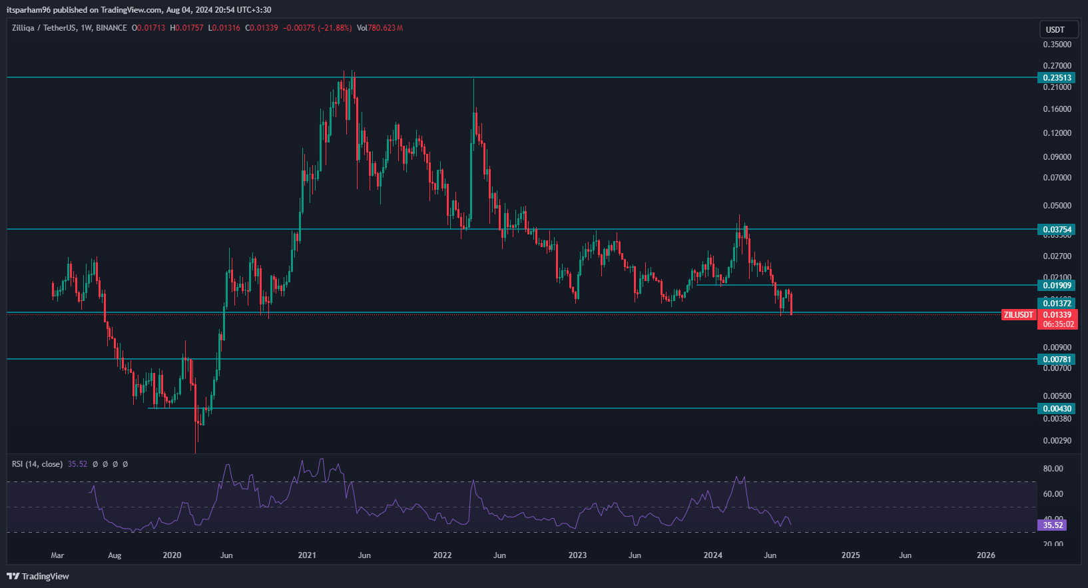Click the 0.00900 price scale tick
The image size is (1088, 588).
(x=1057, y=348)
